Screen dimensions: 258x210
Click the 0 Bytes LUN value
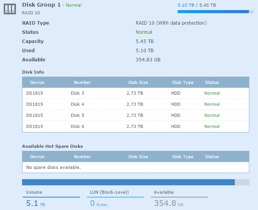[x=98, y=203]
